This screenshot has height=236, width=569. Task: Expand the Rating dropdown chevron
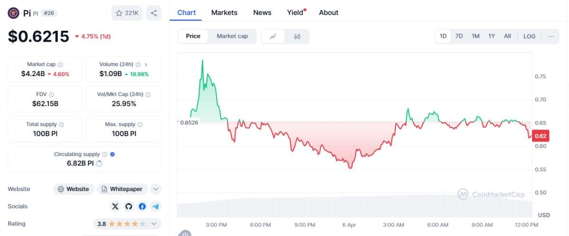[x=154, y=224]
